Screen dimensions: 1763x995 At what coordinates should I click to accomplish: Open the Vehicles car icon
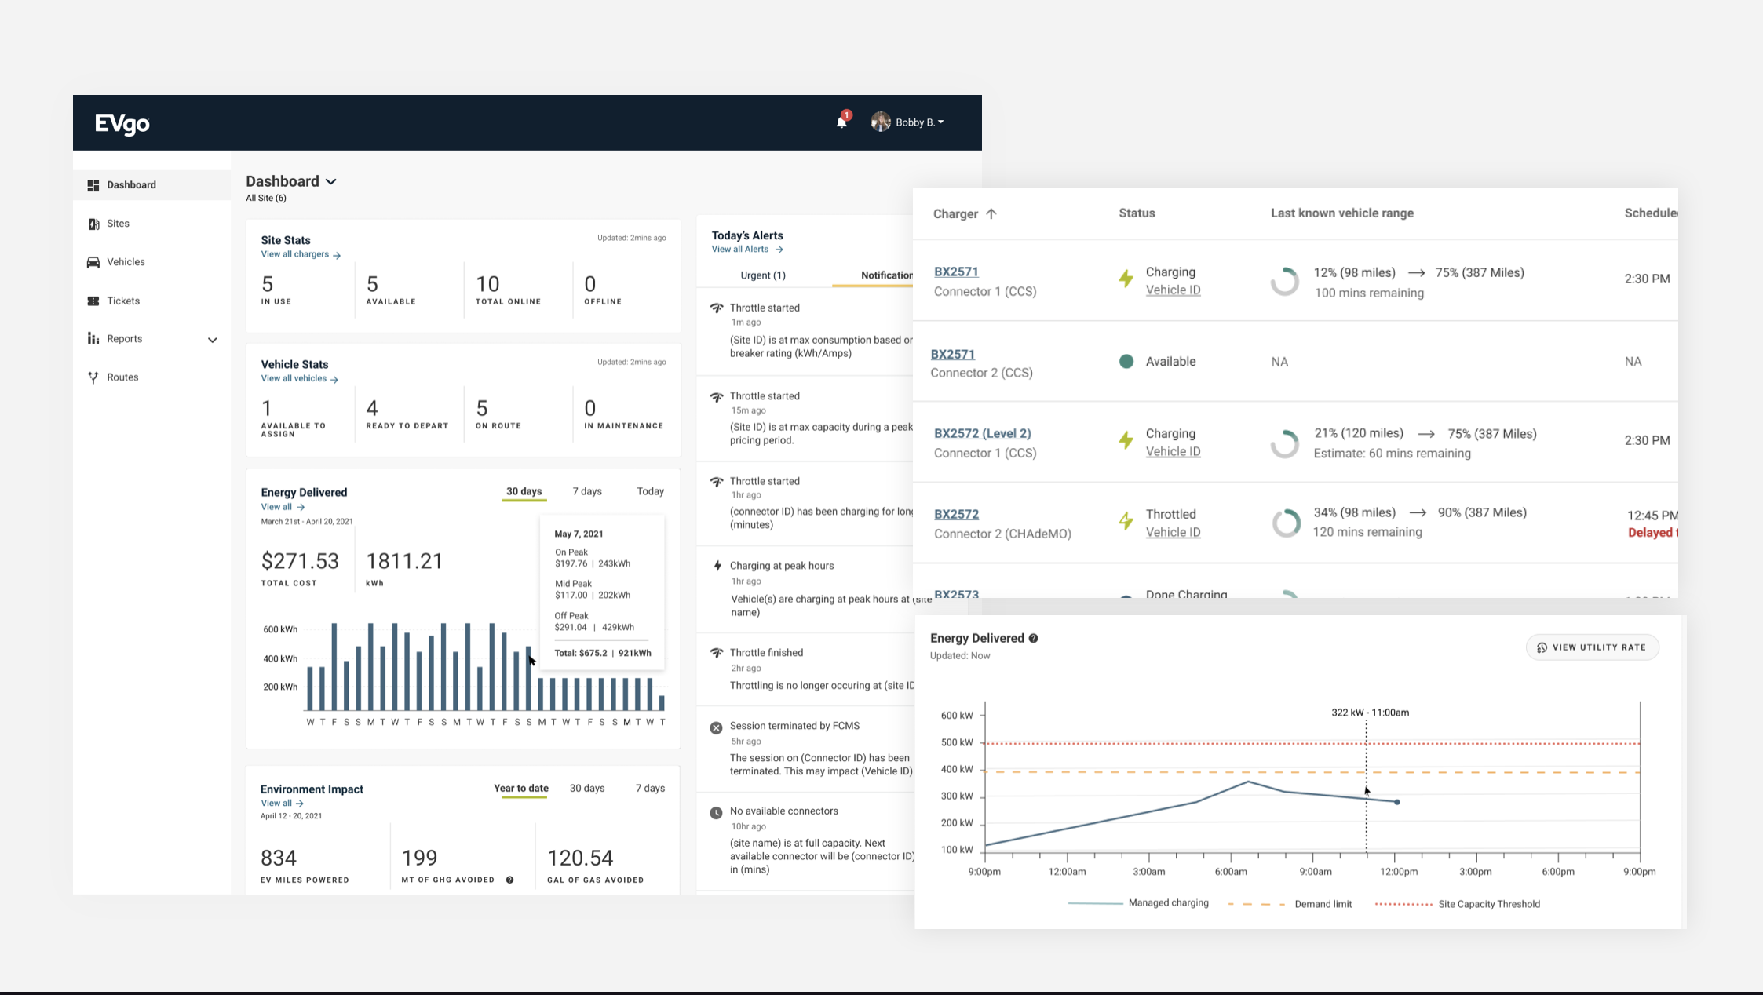93,262
